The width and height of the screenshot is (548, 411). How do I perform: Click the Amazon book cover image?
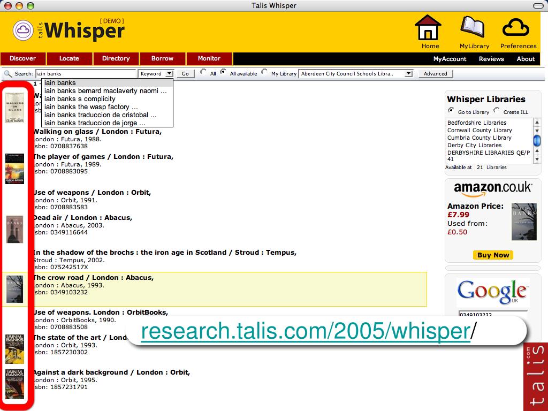coord(524,222)
